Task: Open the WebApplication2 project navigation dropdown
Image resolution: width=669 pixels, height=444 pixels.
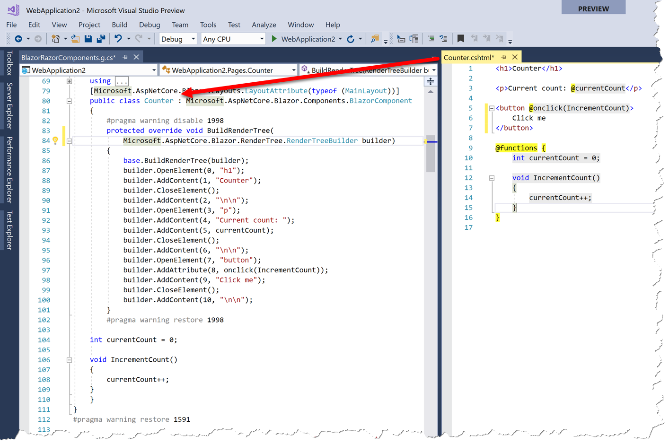Action: [x=88, y=70]
